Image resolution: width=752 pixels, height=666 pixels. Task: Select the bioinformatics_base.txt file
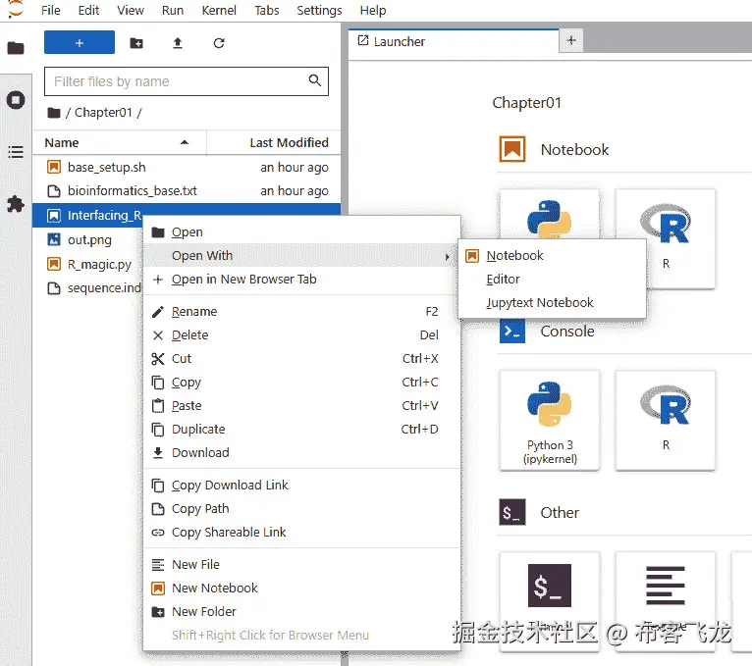tap(187, 190)
